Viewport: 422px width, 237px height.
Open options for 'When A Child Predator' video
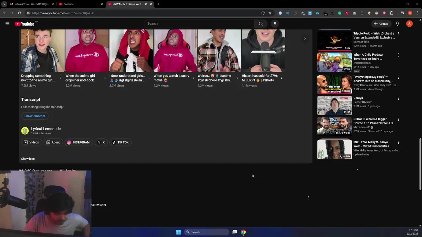pos(398,55)
